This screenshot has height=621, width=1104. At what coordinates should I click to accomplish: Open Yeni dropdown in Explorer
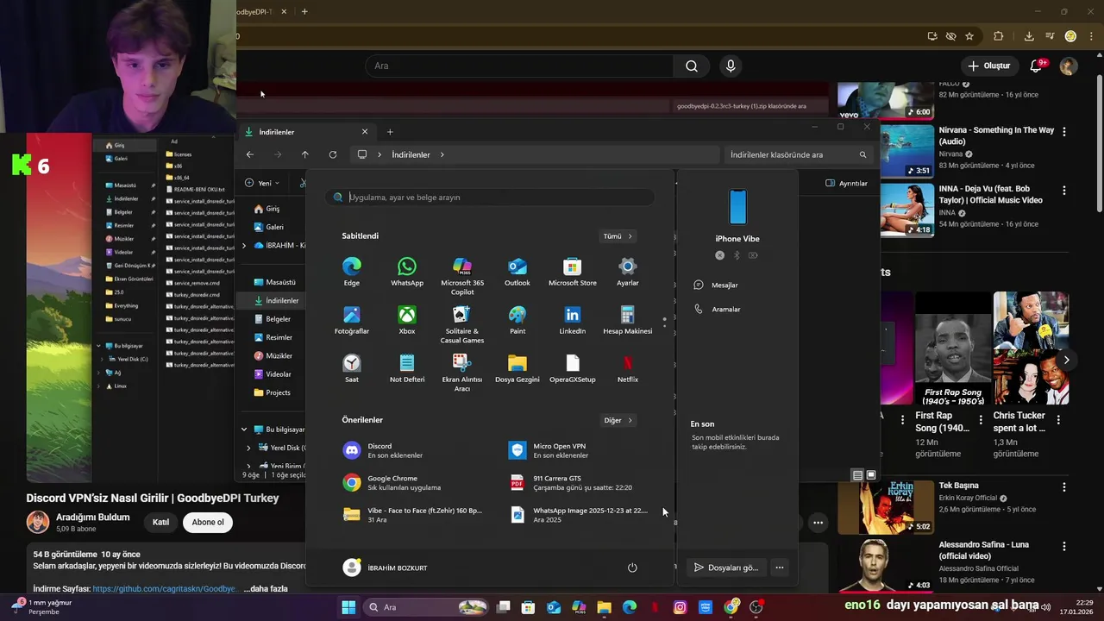coord(262,183)
